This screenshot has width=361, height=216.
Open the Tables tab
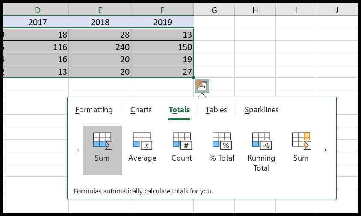click(x=216, y=110)
